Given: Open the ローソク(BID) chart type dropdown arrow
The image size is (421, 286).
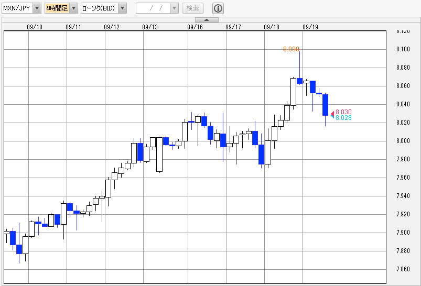Looking at the screenshot, I should [x=122, y=8].
